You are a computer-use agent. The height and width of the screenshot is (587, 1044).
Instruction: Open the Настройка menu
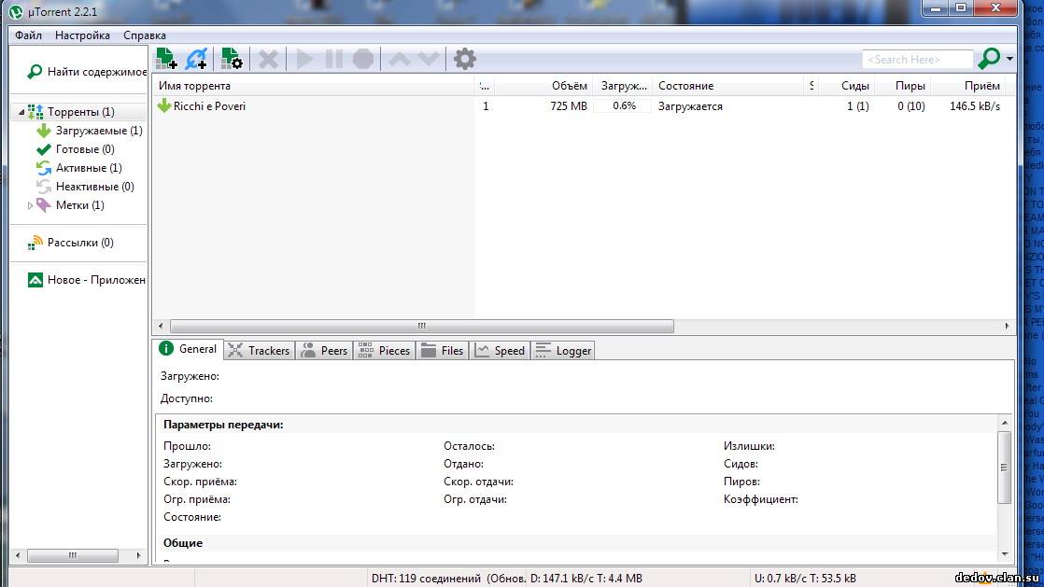(x=82, y=35)
